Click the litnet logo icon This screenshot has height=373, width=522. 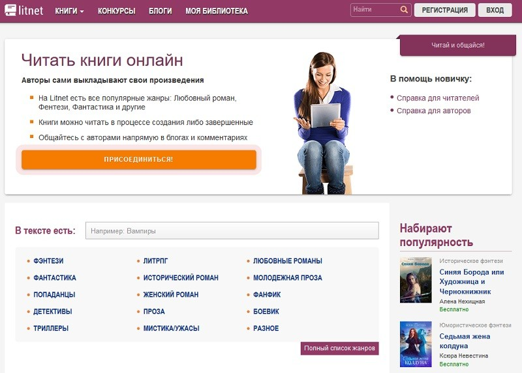pyautogui.click(x=10, y=10)
